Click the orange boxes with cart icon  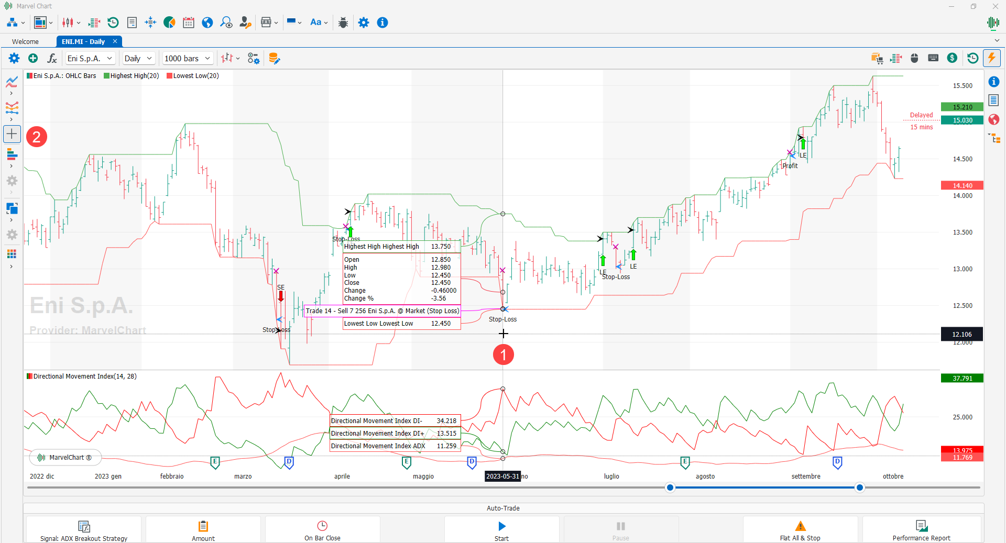[877, 58]
